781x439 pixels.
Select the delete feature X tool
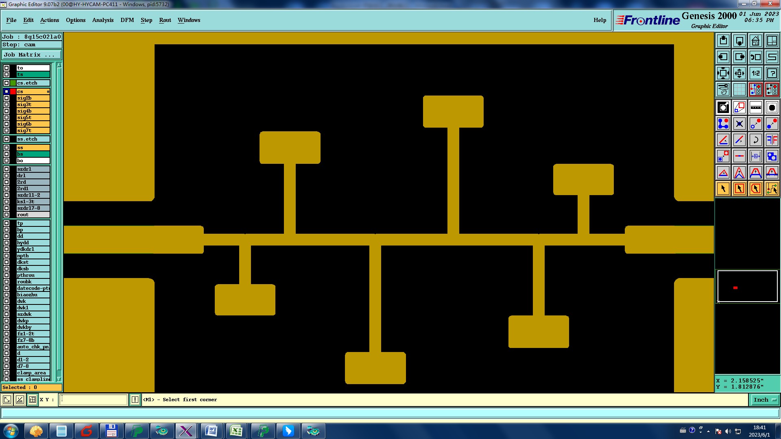pos(739,124)
